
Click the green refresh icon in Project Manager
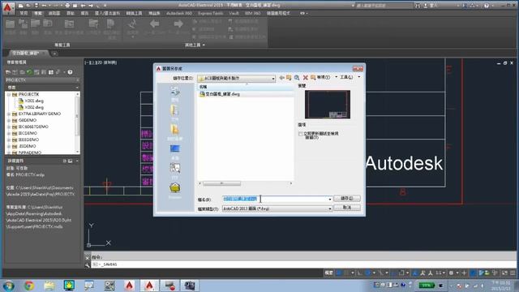pos(29,72)
